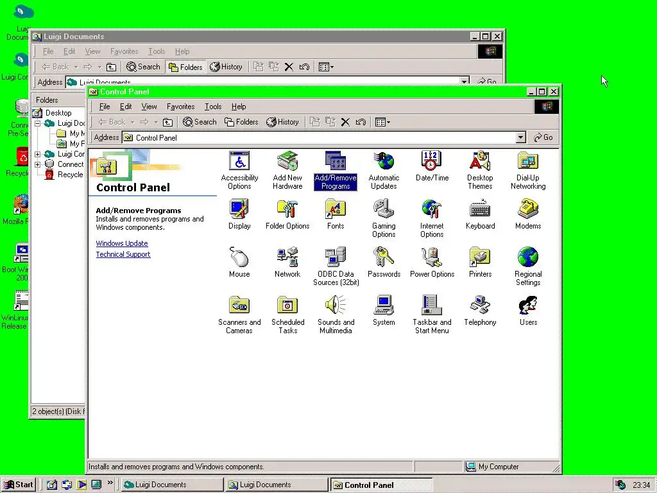Open the Add New Hardware applet
This screenshot has width=657, height=493.
click(x=287, y=170)
